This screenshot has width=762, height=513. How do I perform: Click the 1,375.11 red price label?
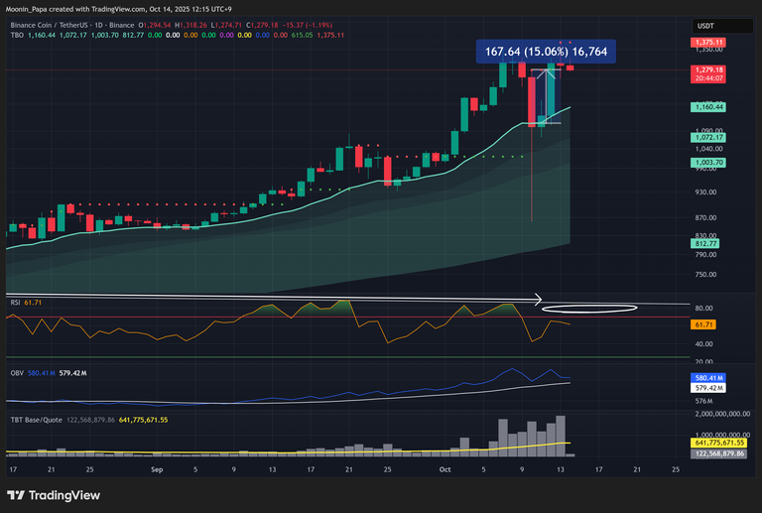click(x=706, y=43)
